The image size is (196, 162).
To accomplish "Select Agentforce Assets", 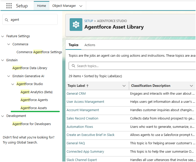I will point(34,108).
